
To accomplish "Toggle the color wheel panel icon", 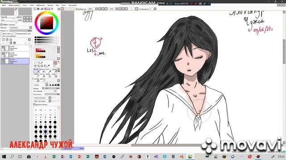I will coord(35,9).
